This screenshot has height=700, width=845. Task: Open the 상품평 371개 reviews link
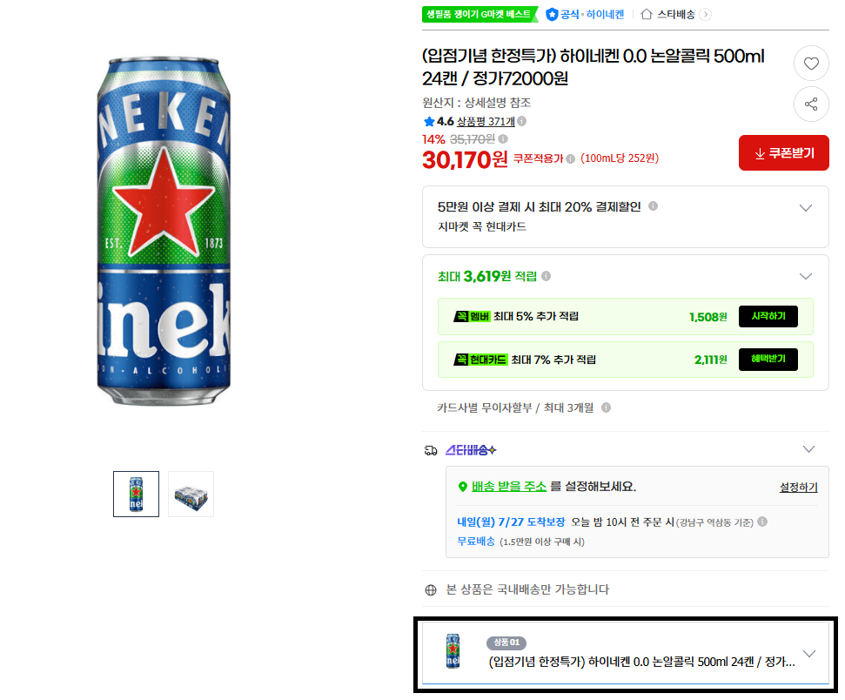tap(486, 122)
